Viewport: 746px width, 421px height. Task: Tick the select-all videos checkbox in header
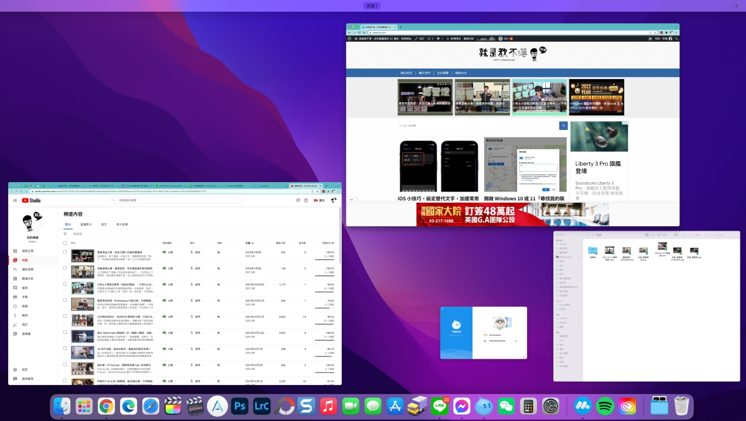65,242
